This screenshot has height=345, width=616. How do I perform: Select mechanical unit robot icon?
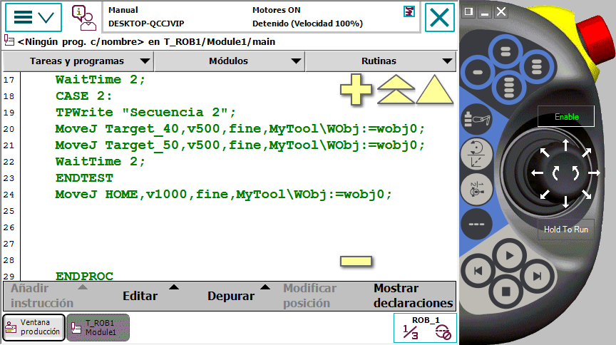click(x=476, y=118)
